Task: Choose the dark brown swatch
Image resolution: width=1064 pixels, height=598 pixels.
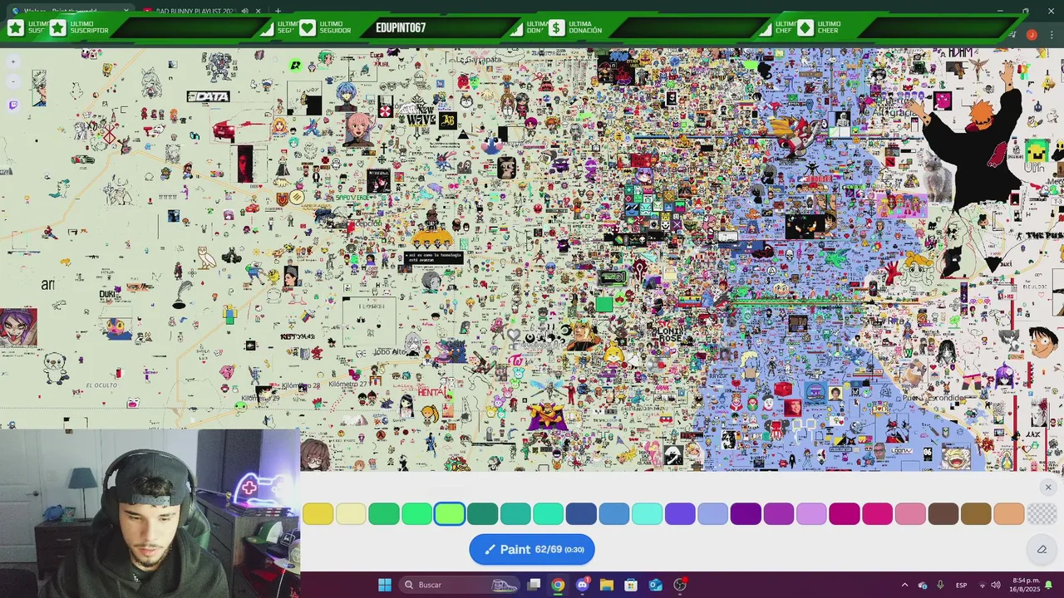Action: (x=943, y=514)
